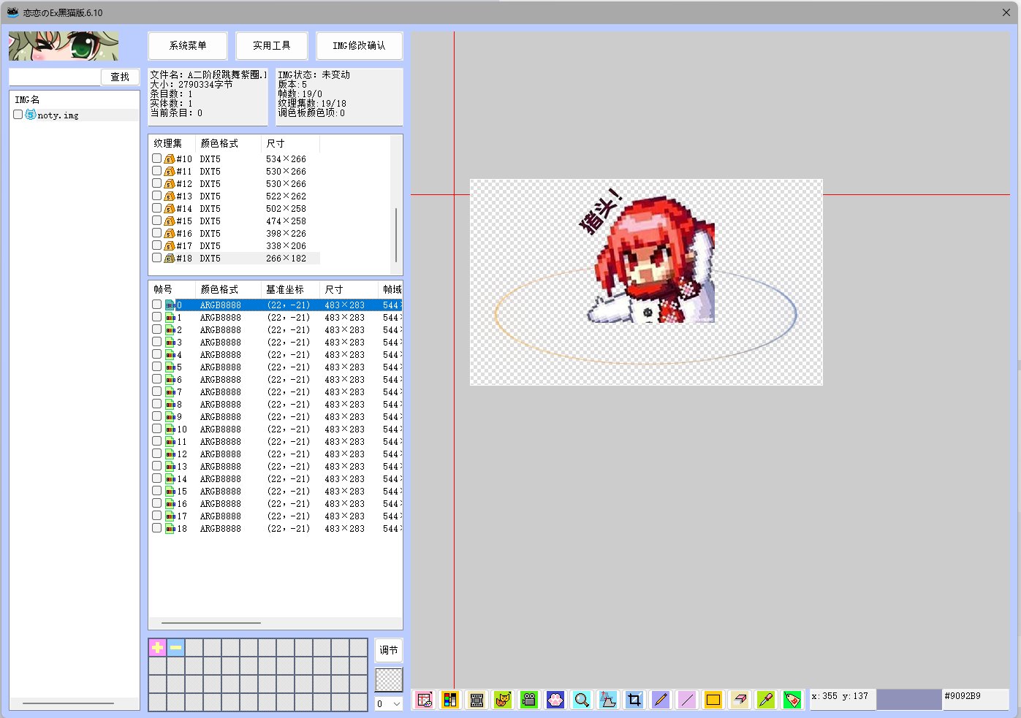This screenshot has height=718, width=1021.
Task: Open the 系统菜单 system menu
Action: pyautogui.click(x=188, y=45)
